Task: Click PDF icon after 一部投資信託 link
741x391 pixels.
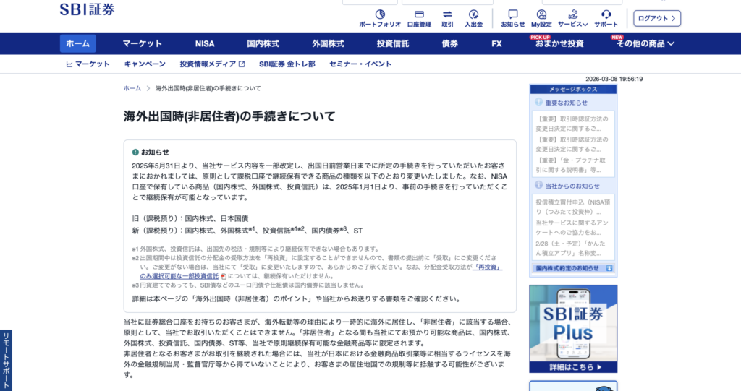Action: (224, 276)
